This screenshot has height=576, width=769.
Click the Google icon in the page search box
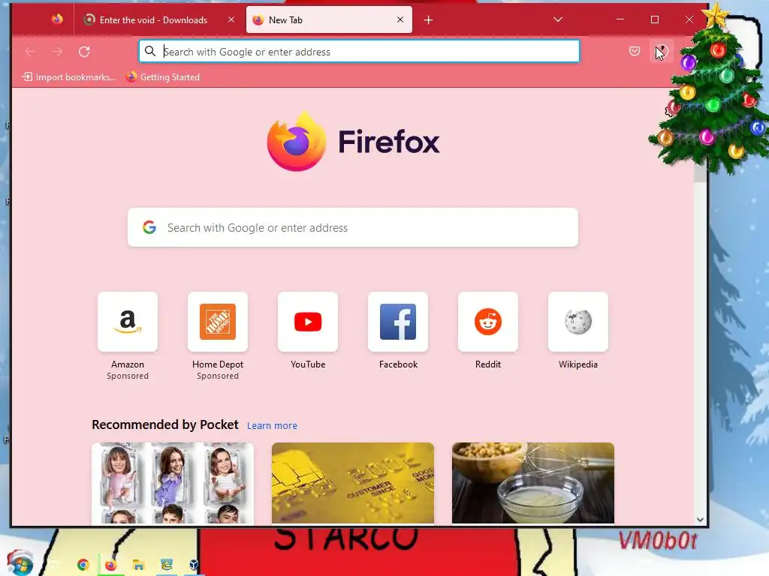[x=149, y=227]
